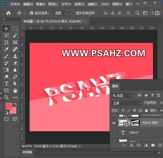Screen dimensions: 163x158
Task: Select the Gradient tool
Action: tap(6, 70)
